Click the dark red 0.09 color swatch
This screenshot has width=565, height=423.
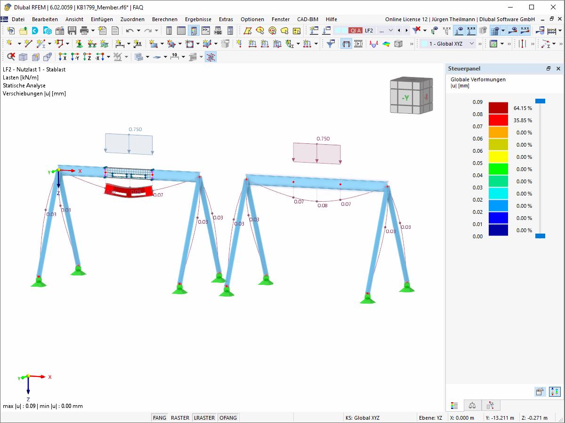(498, 108)
